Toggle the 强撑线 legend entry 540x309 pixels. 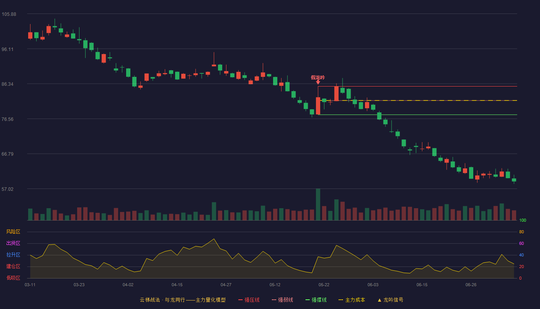(x=316, y=300)
